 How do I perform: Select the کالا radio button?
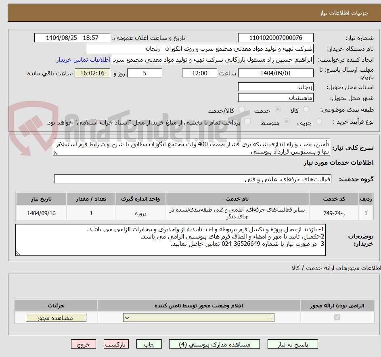306,109
